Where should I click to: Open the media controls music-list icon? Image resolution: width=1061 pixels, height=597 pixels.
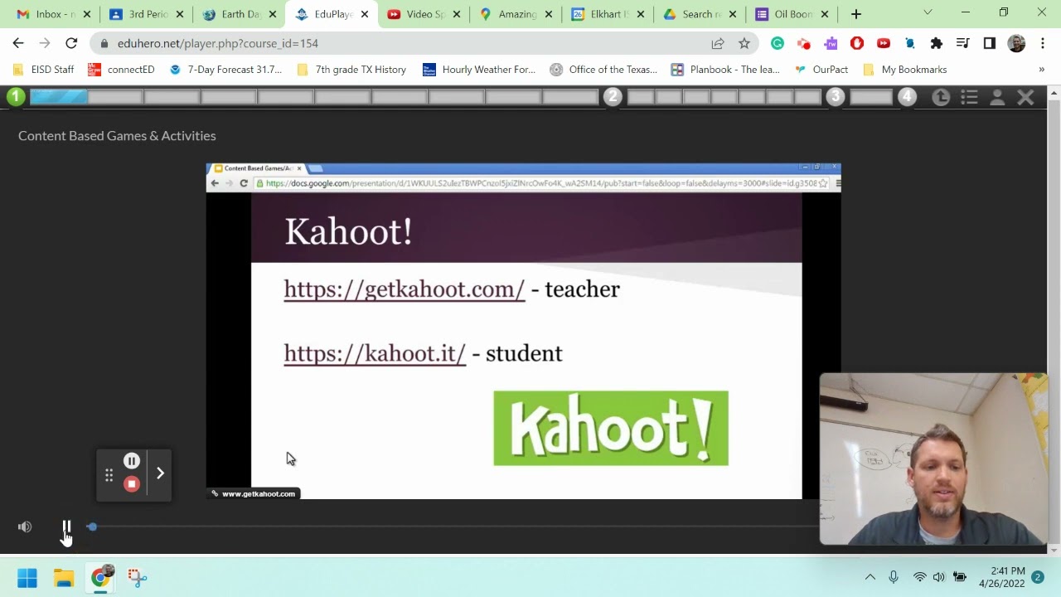(x=962, y=43)
